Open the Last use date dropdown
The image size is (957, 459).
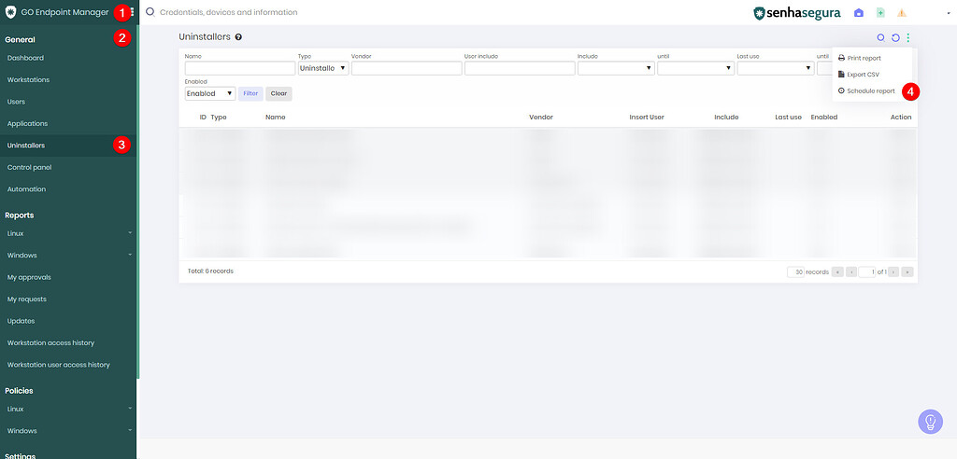point(776,68)
